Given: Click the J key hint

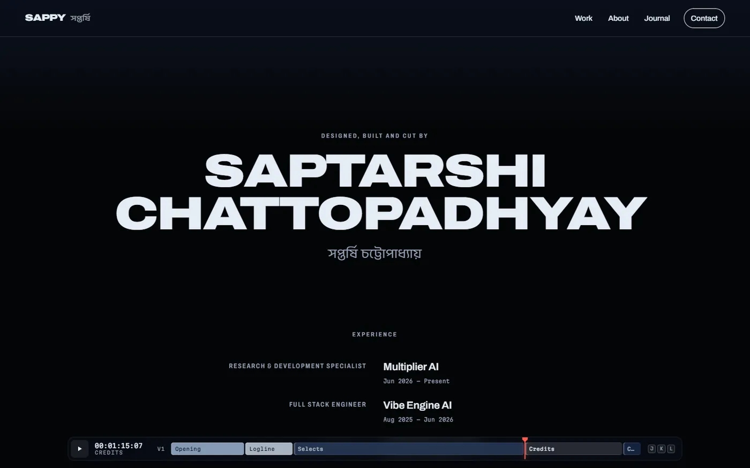Looking at the screenshot, I should (651, 449).
